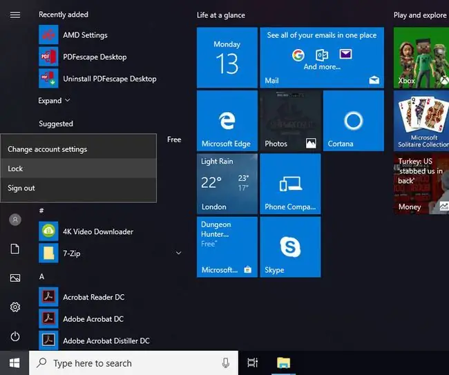This screenshot has width=449, height=375.
Task: Click the # section header
Action: 41,211
